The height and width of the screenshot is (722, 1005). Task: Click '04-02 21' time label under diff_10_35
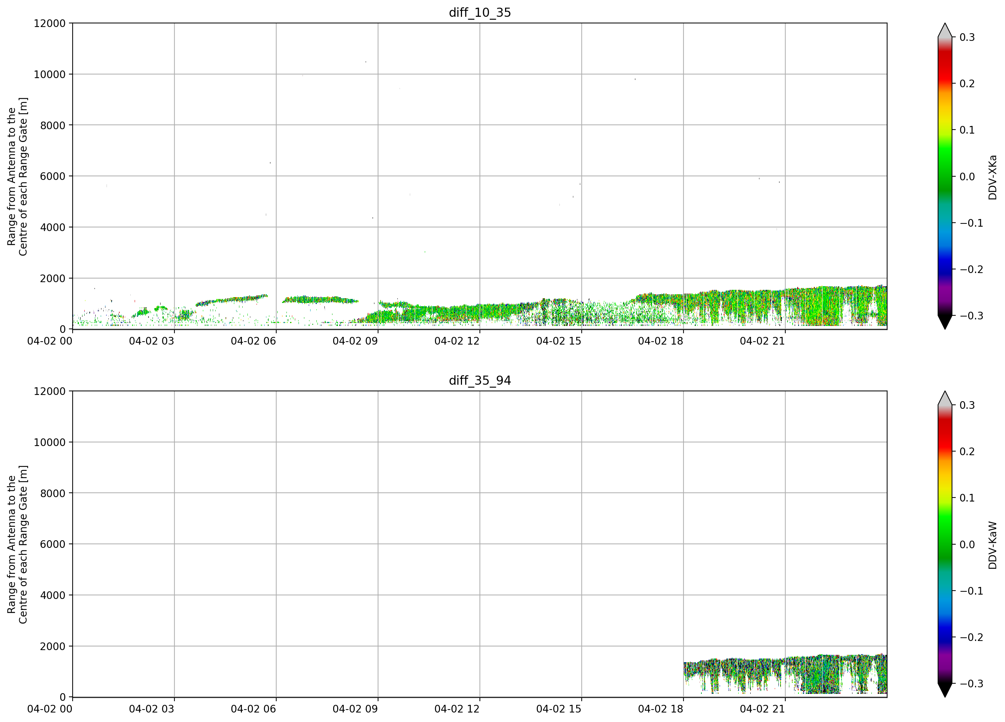tap(763, 341)
